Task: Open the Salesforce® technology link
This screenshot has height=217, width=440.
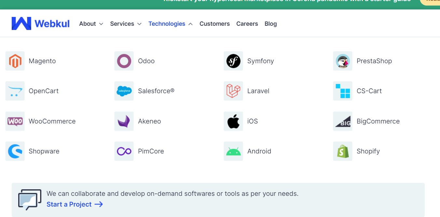Action: [156, 91]
